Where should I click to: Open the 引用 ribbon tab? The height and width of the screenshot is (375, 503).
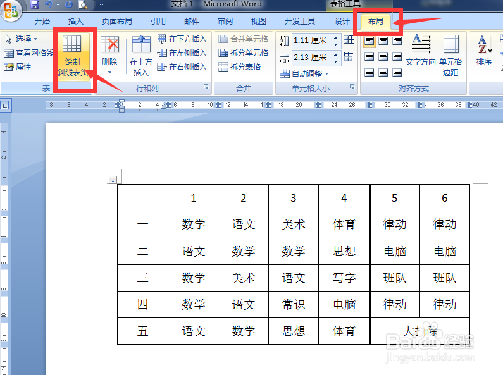(158, 22)
